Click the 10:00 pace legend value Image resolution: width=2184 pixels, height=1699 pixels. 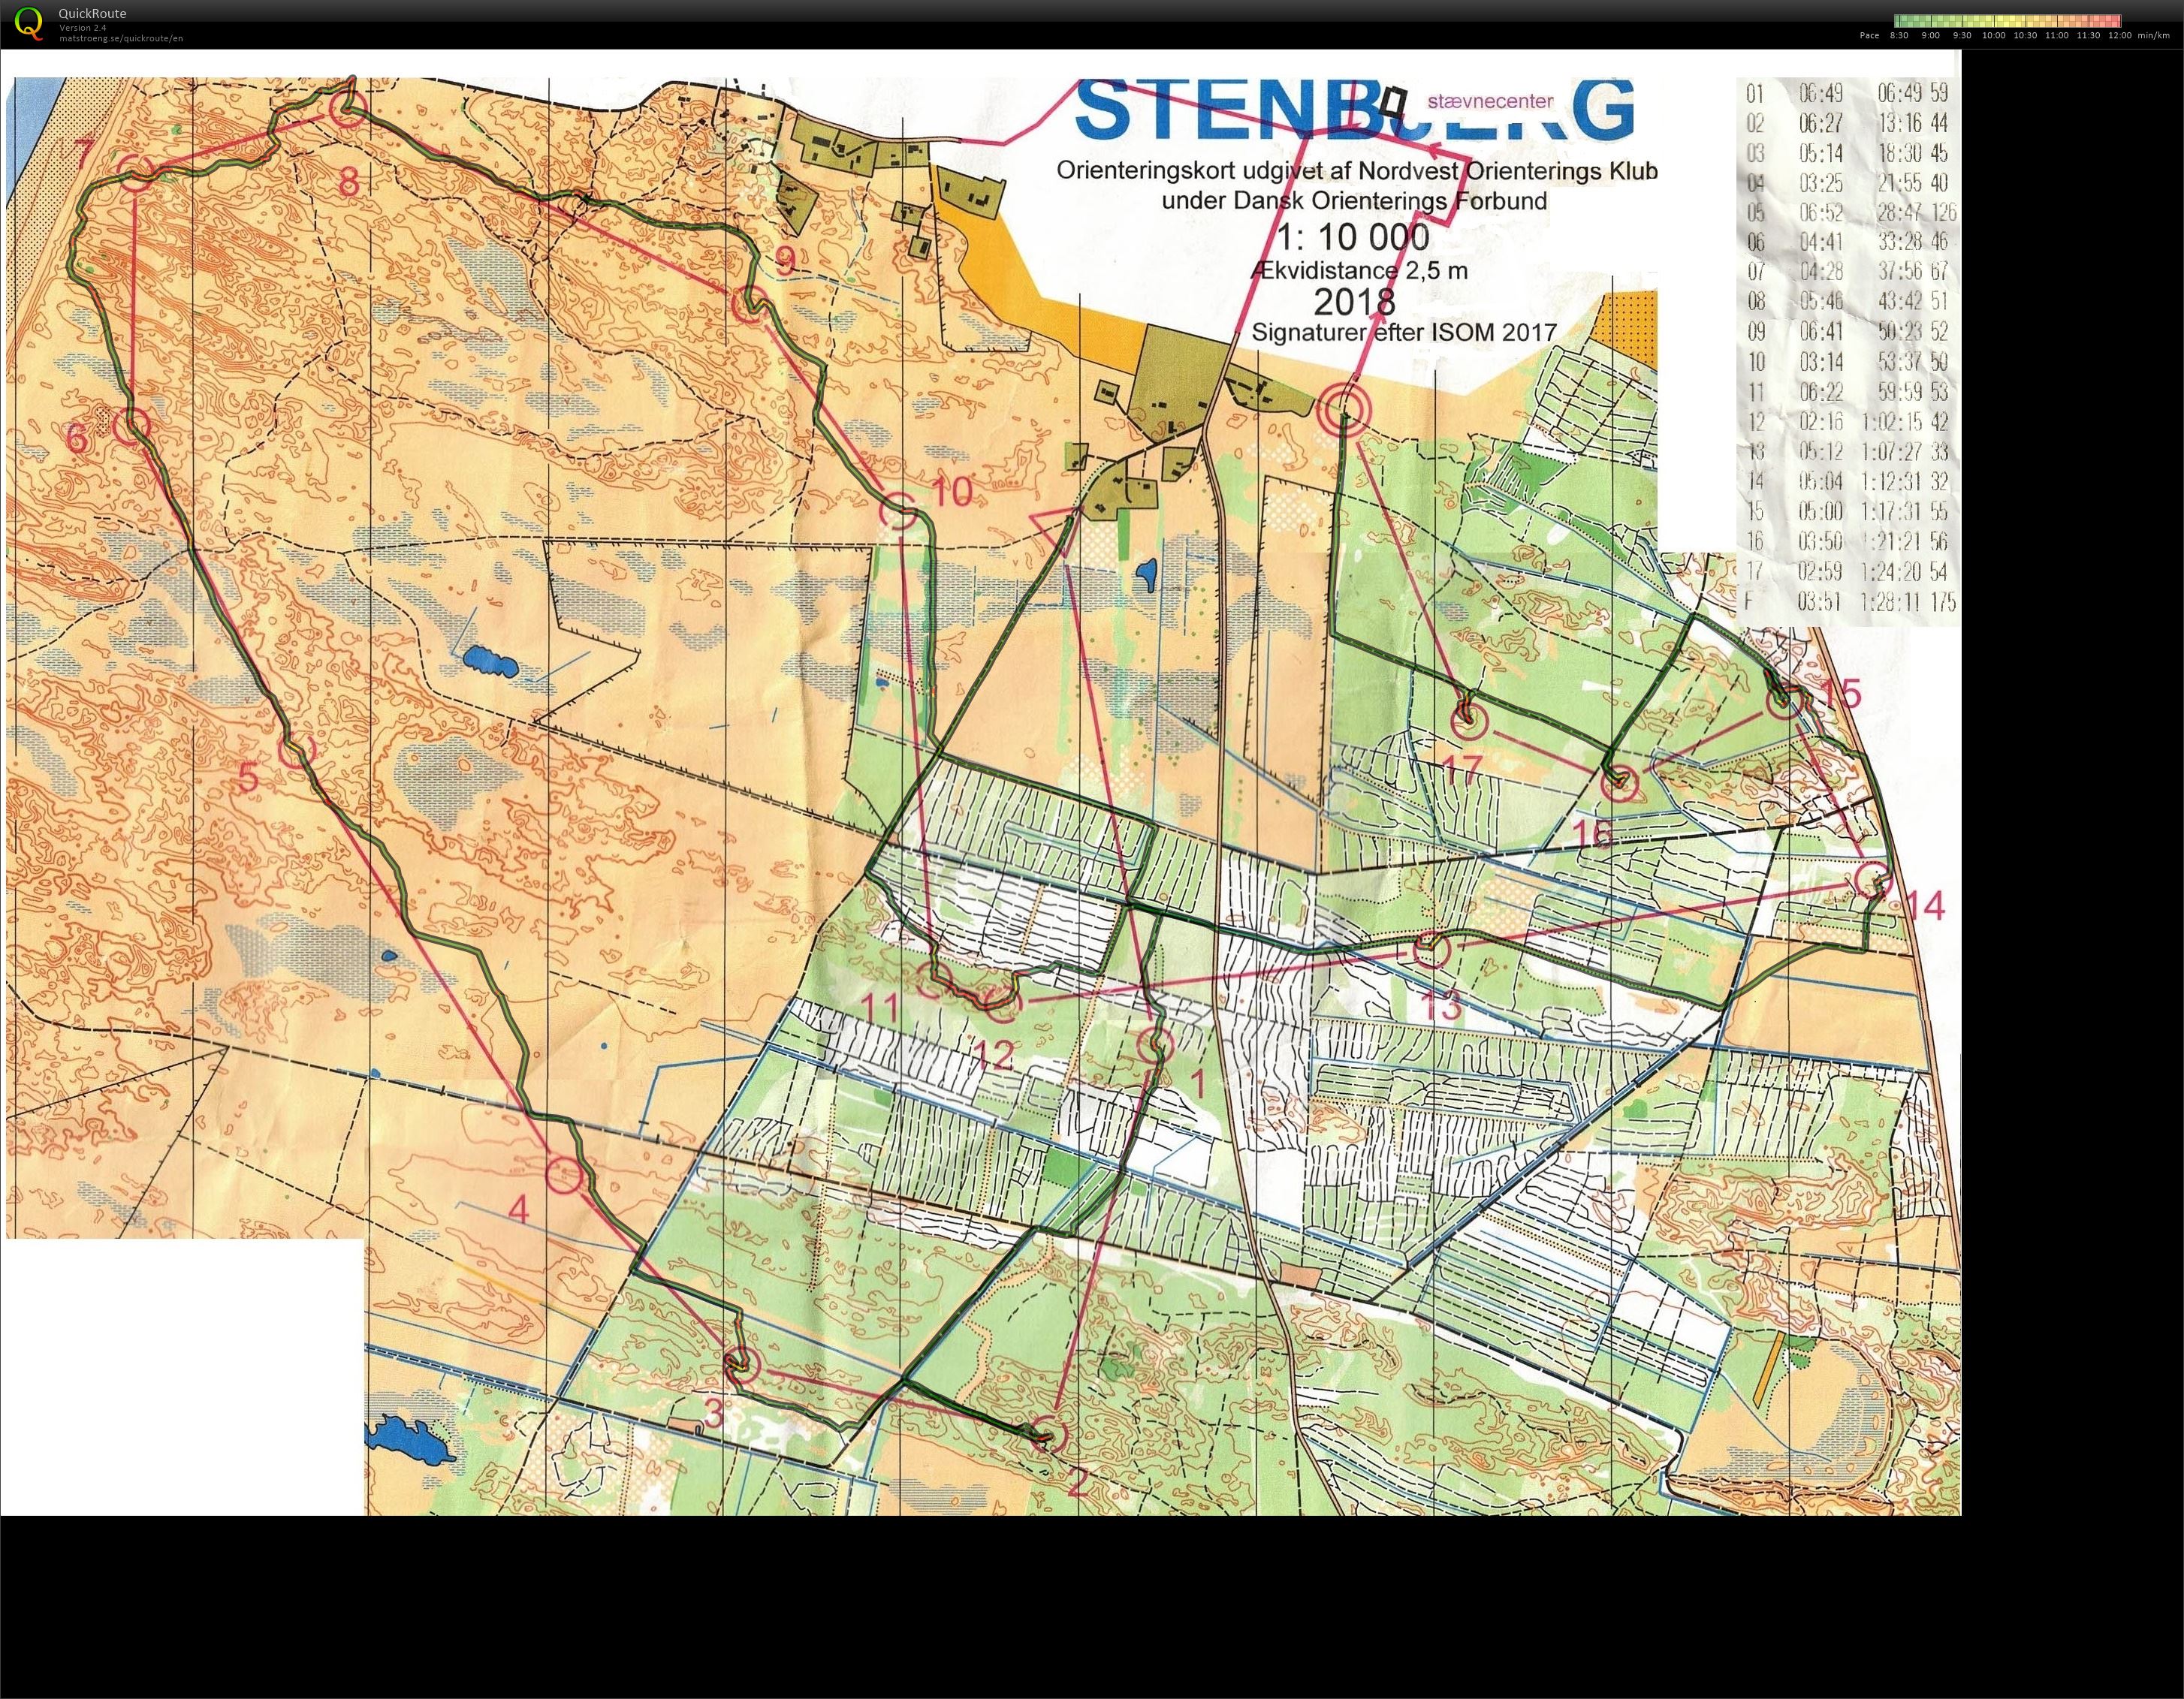click(1993, 36)
